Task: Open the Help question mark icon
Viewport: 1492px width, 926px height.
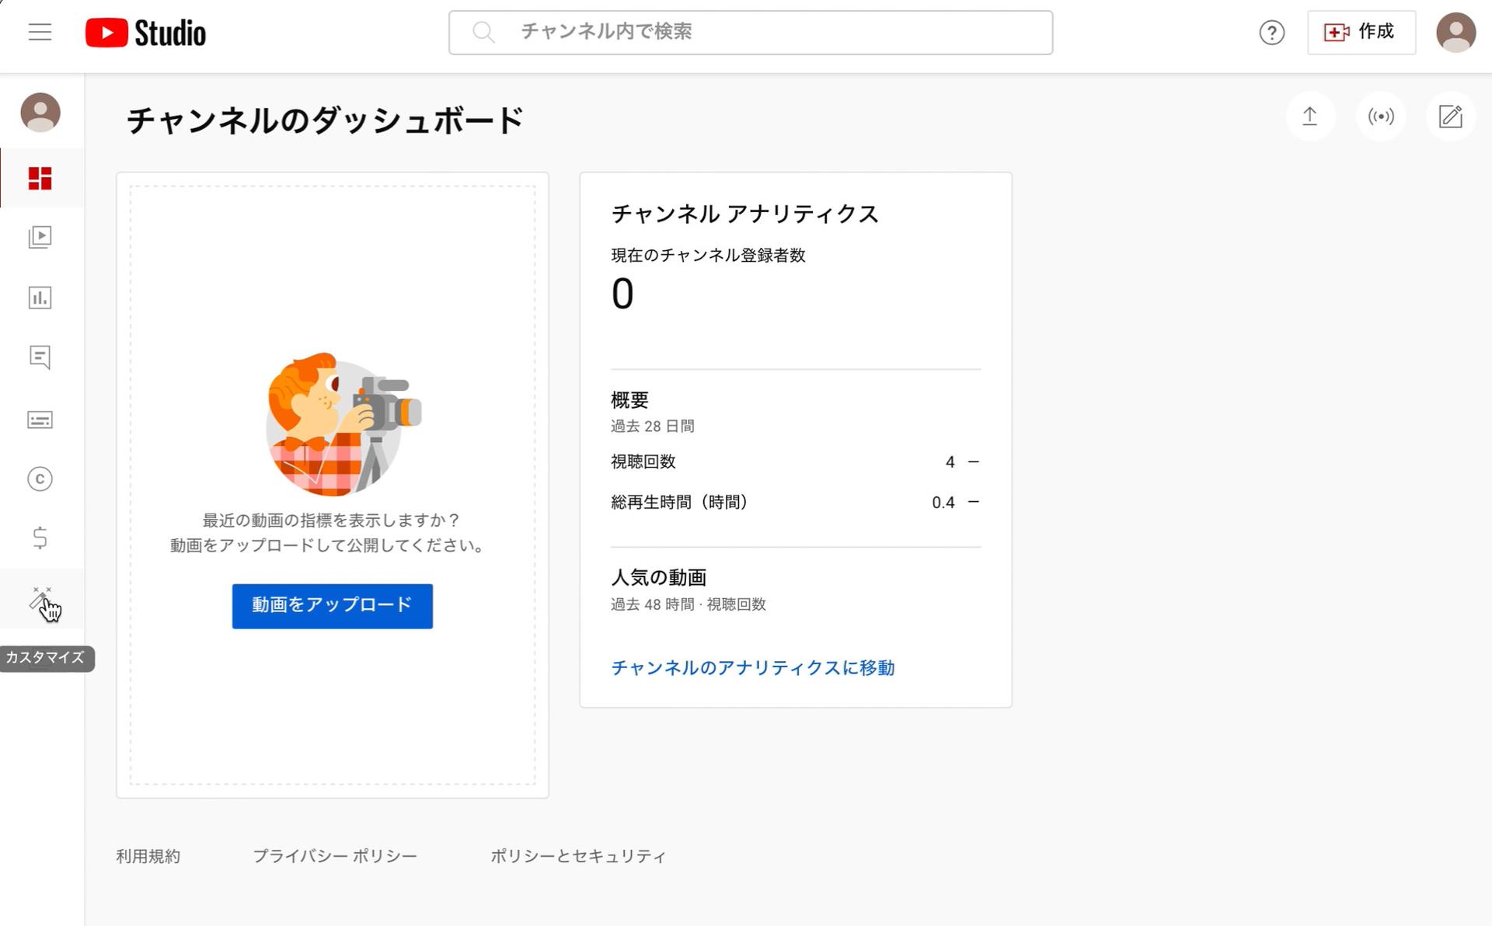Action: (x=1271, y=33)
